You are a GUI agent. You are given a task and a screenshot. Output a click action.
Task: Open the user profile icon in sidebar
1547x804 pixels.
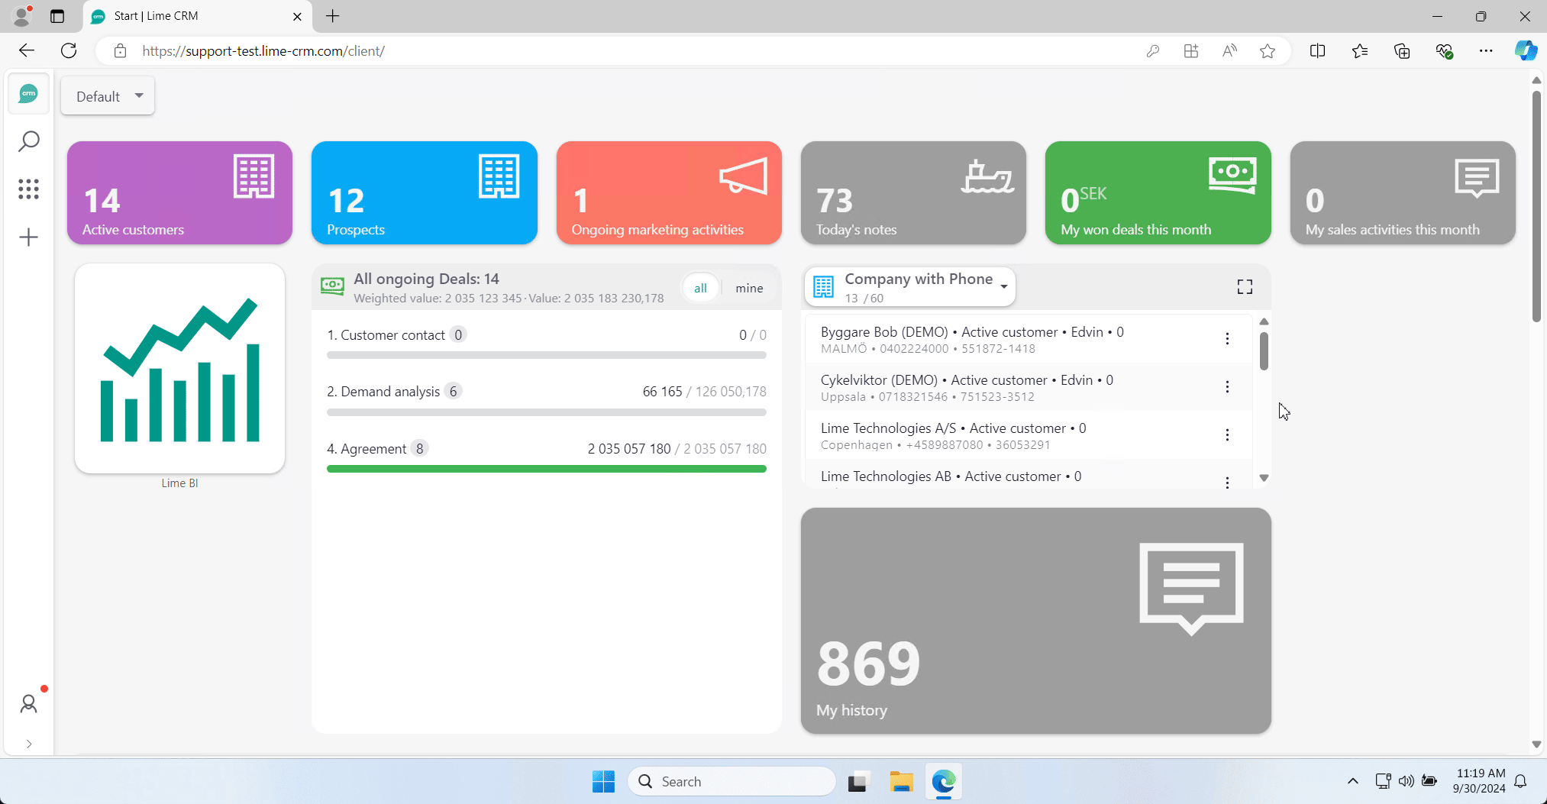(28, 703)
